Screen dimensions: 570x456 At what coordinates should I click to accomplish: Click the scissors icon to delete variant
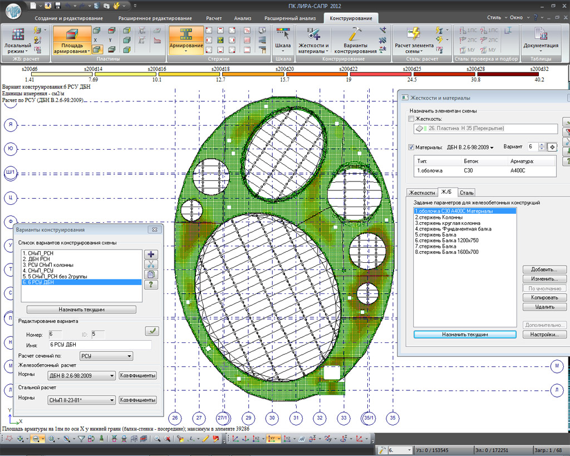coord(151,264)
